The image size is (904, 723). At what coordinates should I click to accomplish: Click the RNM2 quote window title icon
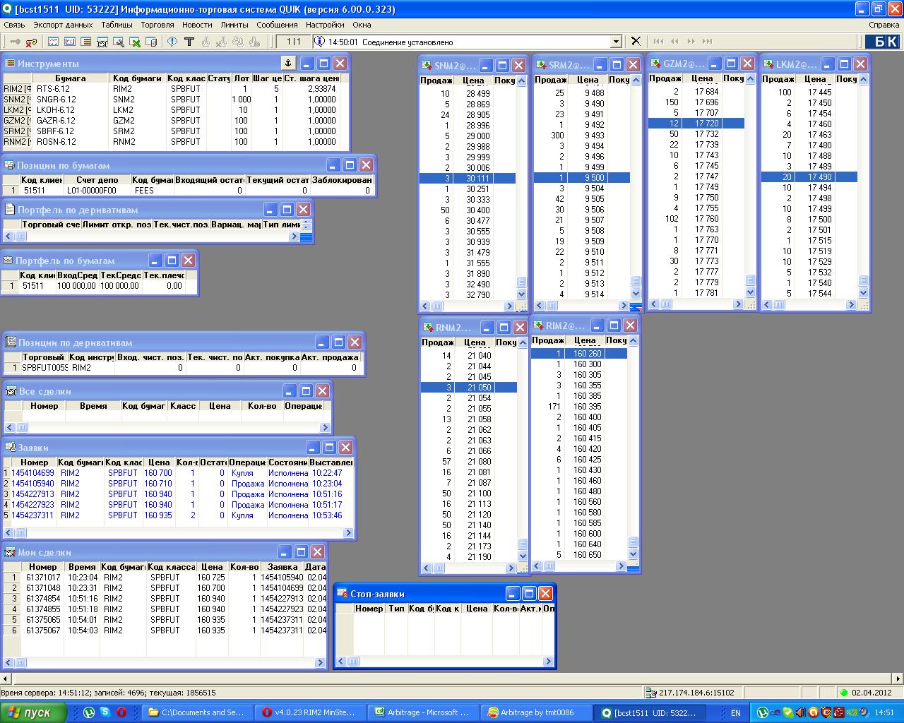click(x=428, y=328)
